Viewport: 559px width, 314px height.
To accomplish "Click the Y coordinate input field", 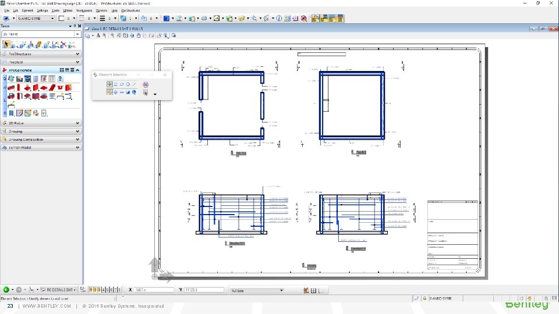I will pyautogui.click(x=204, y=290).
